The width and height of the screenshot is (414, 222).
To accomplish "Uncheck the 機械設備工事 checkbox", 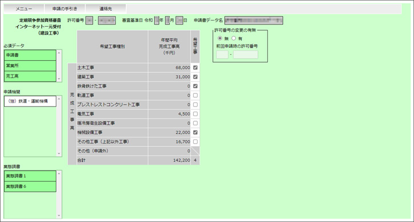I will click(195, 132).
